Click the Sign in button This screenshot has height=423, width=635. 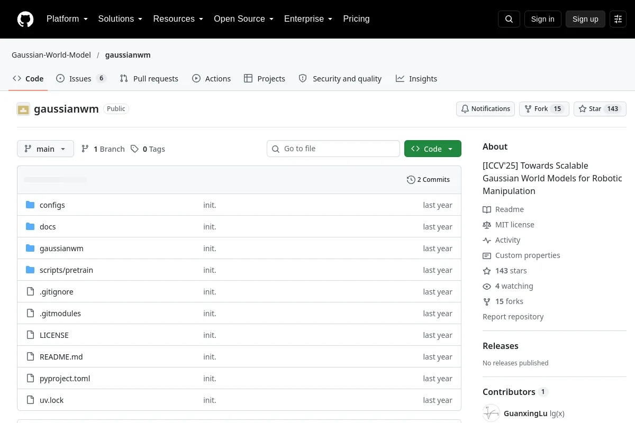click(542, 19)
